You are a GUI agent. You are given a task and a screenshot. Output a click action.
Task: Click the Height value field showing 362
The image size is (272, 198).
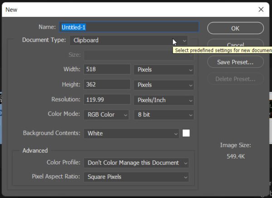[x=107, y=84]
